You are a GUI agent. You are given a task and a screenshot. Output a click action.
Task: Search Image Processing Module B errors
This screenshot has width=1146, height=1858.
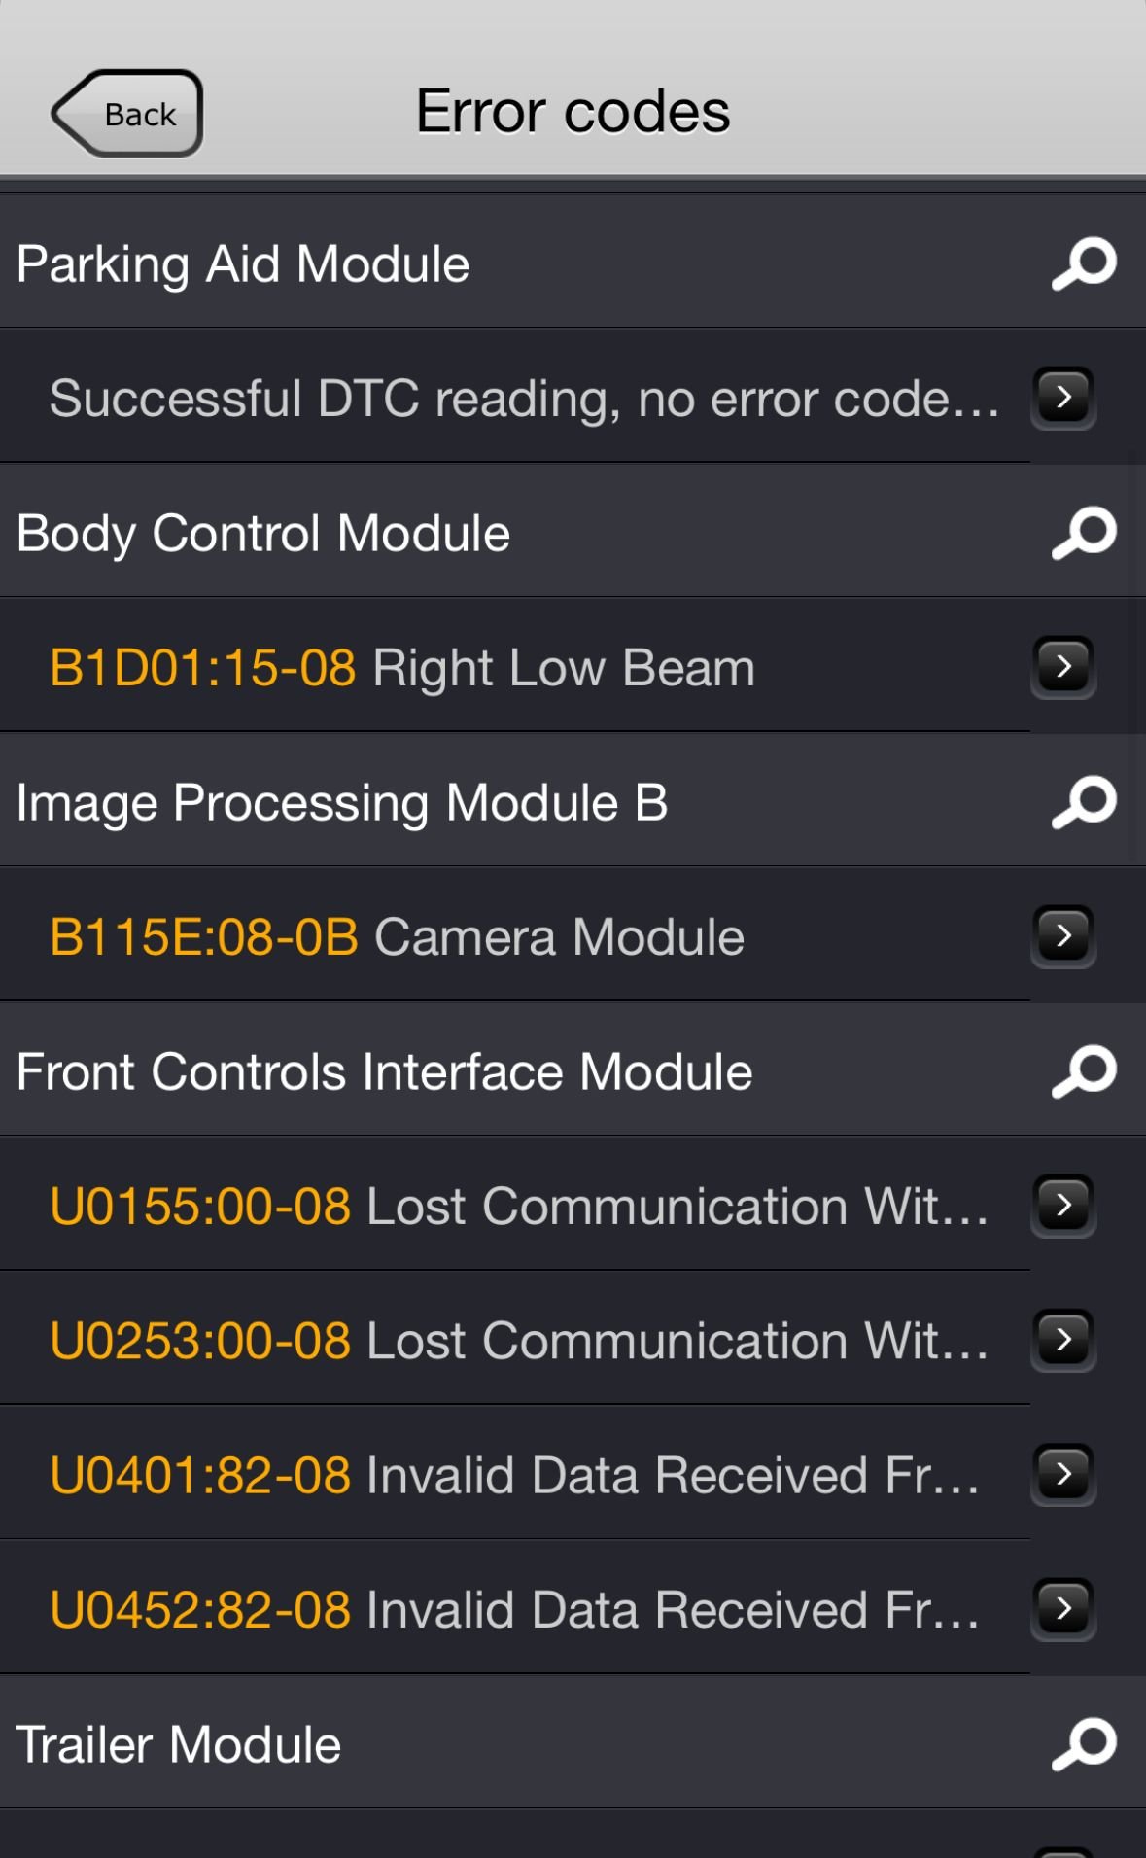[1084, 802]
